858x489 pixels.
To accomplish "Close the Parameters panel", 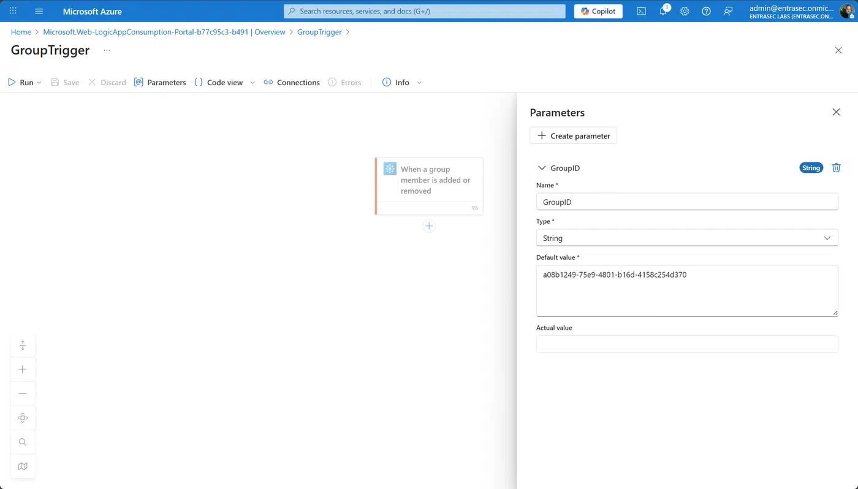I will click(x=836, y=112).
